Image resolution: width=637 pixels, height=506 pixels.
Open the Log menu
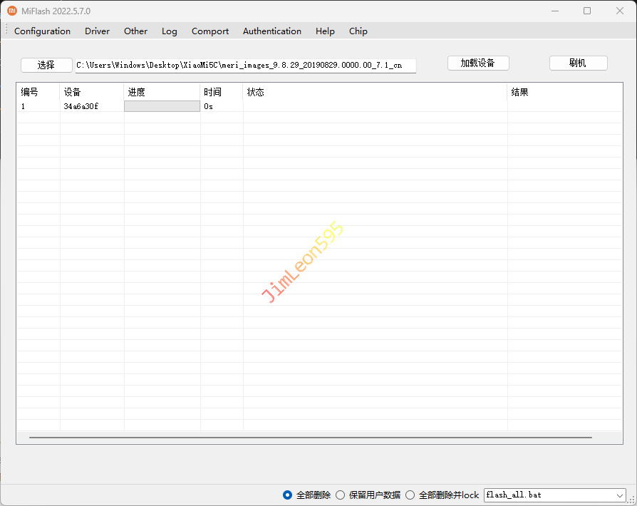pos(169,31)
